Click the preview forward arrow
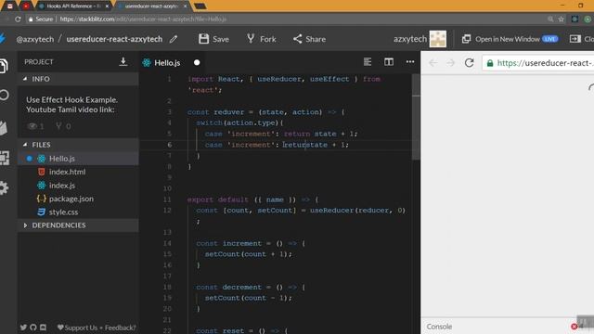 [x=450, y=63]
